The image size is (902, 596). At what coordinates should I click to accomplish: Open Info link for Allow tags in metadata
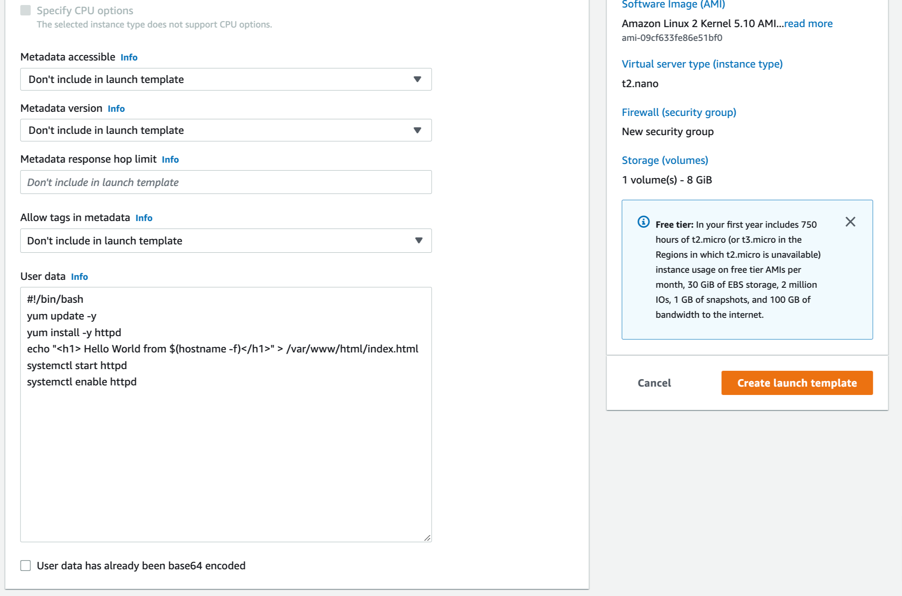[x=144, y=218]
